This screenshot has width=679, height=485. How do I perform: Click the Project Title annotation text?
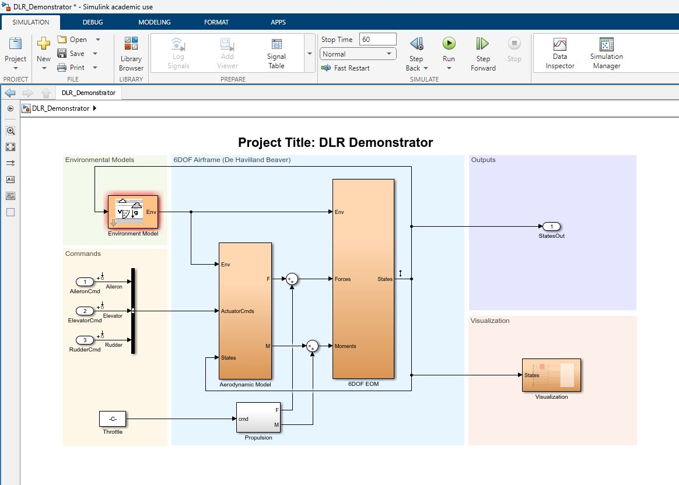(335, 142)
